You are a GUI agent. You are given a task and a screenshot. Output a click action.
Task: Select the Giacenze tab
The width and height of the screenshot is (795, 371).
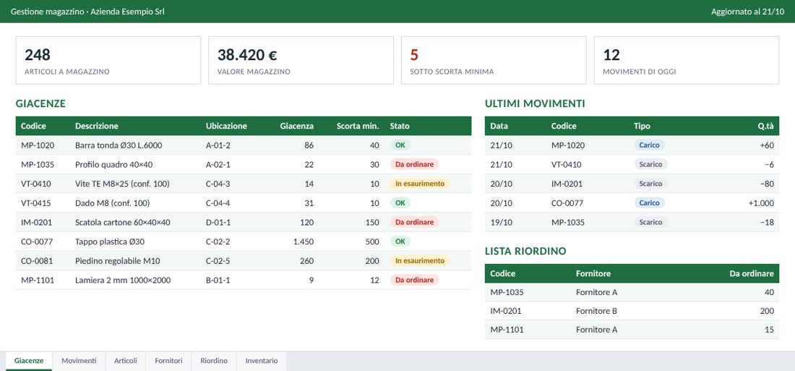click(x=29, y=361)
